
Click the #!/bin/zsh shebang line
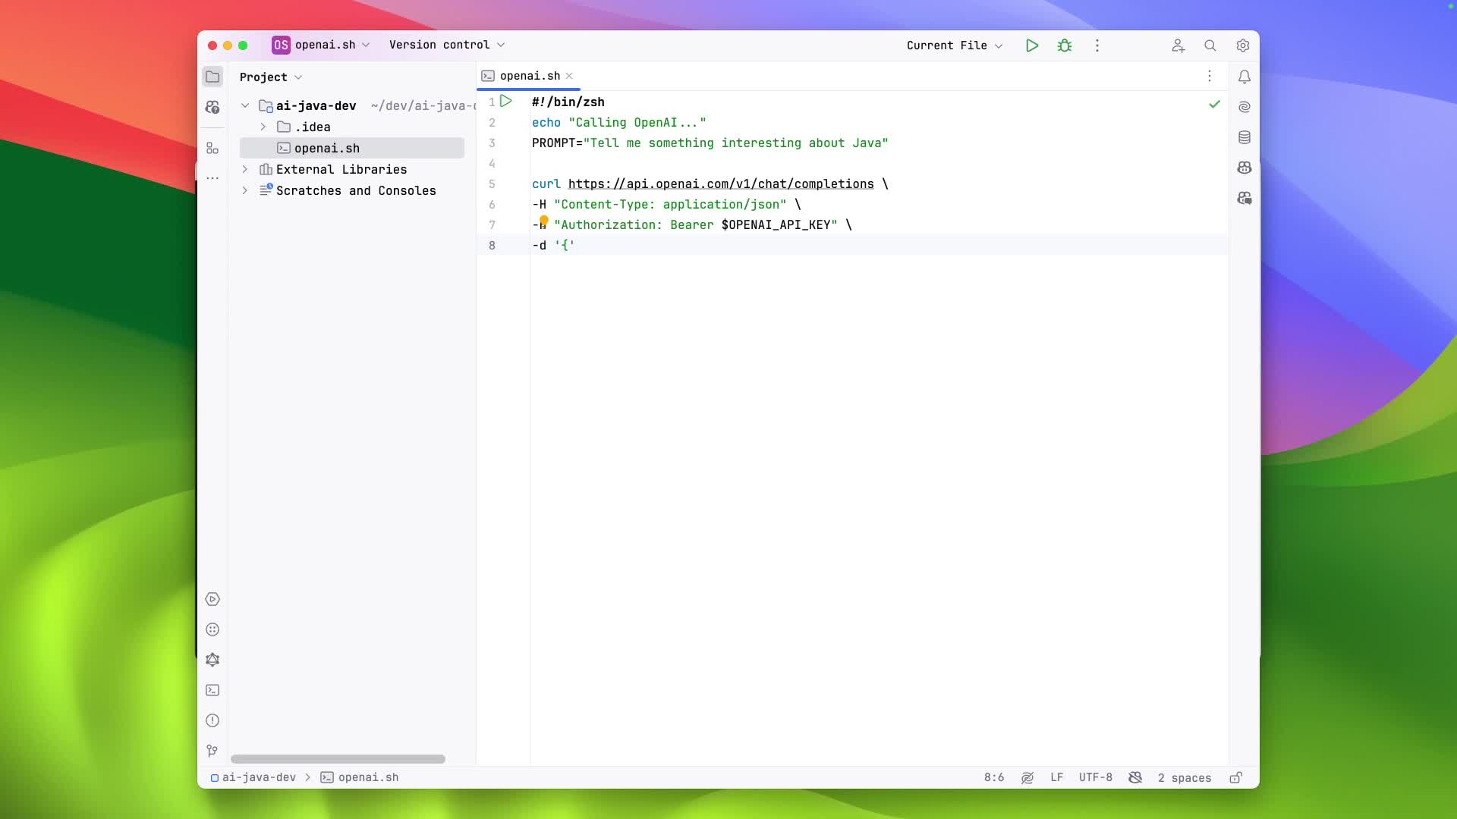[568, 102]
